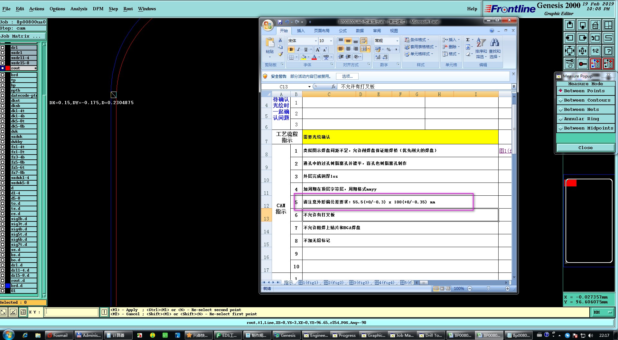Click the blue color swatch of the brd.d layer
This screenshot has height=340, width=618.
[x=8, y=286]
